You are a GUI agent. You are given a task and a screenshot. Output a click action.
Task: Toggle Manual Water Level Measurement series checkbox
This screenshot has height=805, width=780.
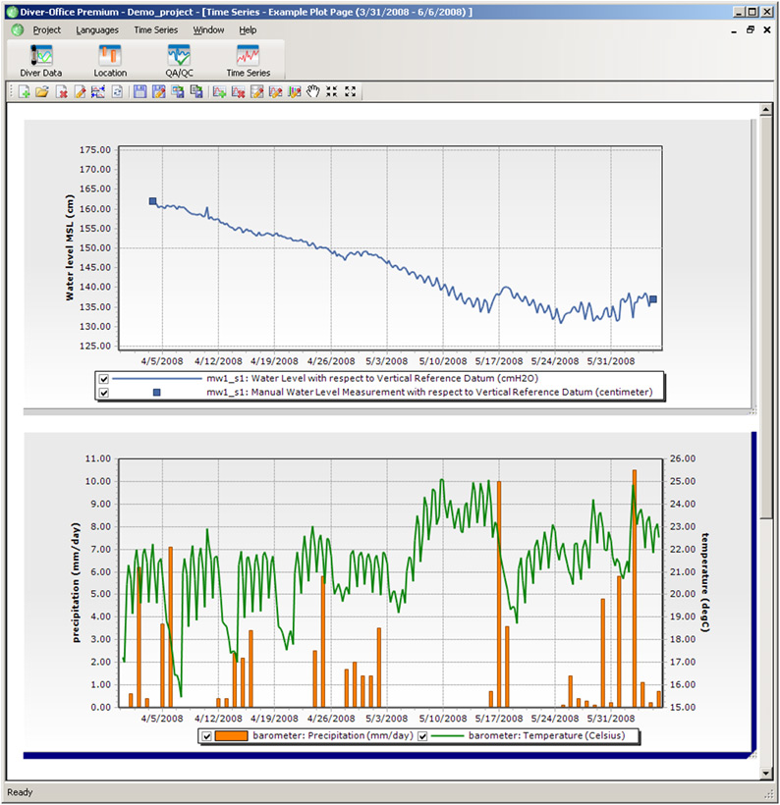(104, 393)
